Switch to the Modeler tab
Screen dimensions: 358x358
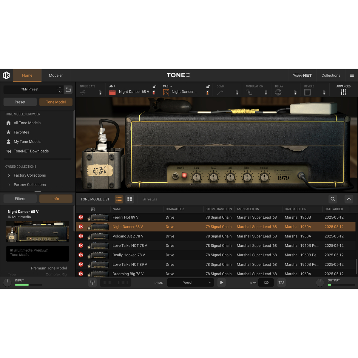[56, 75]
